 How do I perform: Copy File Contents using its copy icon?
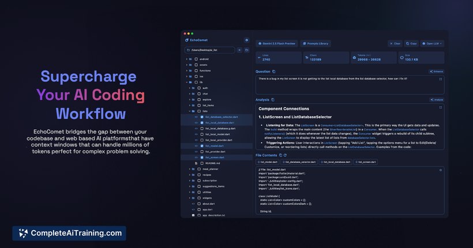280,155
